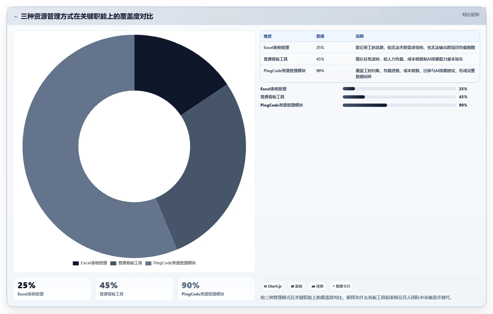493x314 pixels.
Task: Click the 90% PingCode资源管理模块 stat card
Action: coord(216,289)
